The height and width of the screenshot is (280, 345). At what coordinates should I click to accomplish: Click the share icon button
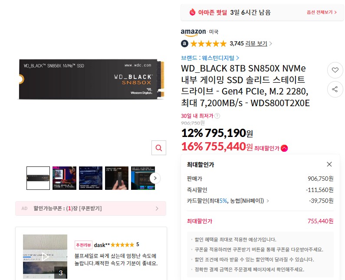coord(335,89)
